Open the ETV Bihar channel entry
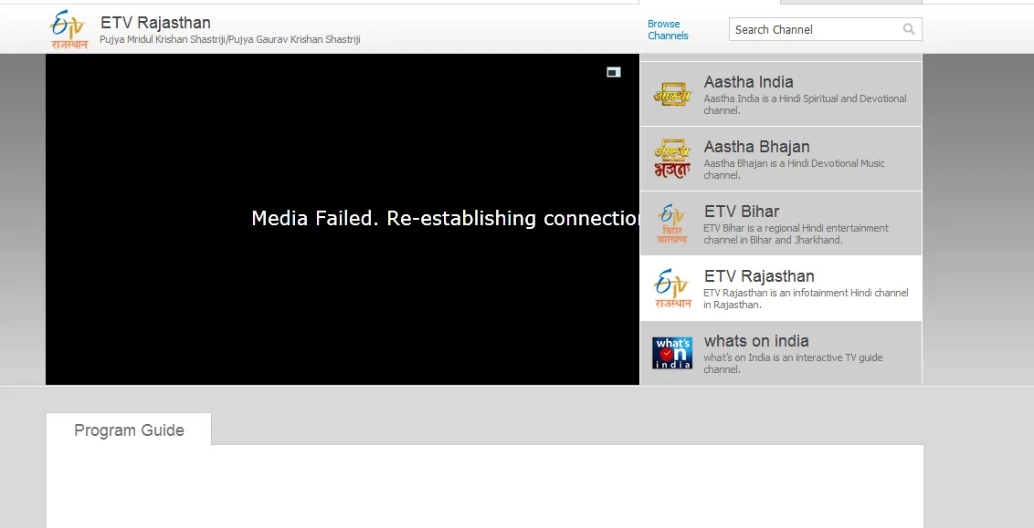This screenshot has width=1034, height=528. click(781, 223)
